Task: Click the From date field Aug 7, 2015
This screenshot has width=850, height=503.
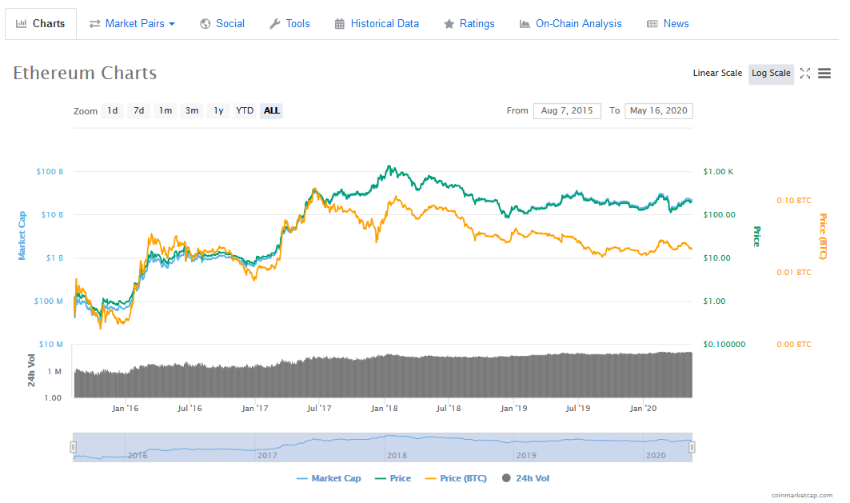Action: (567, 111)
